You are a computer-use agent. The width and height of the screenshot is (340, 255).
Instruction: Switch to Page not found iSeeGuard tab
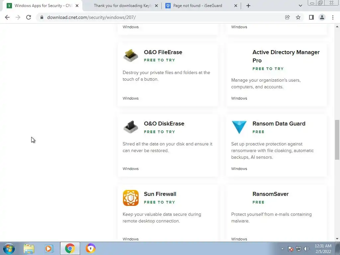198,6
